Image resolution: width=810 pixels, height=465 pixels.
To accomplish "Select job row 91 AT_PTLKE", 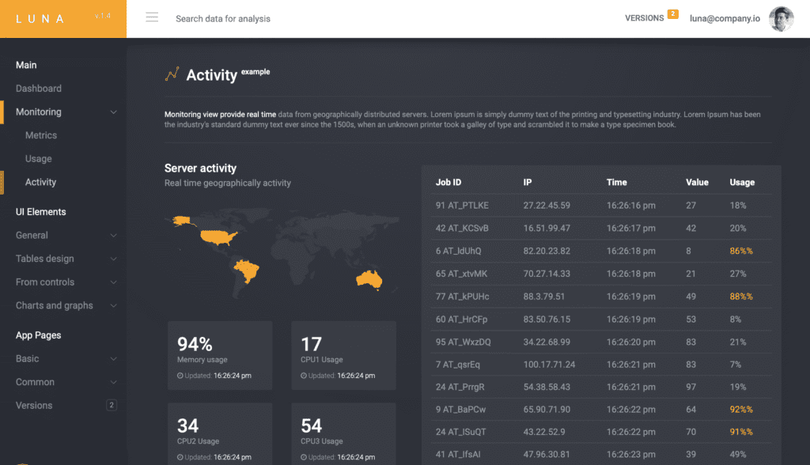I will tap(601, 206).
